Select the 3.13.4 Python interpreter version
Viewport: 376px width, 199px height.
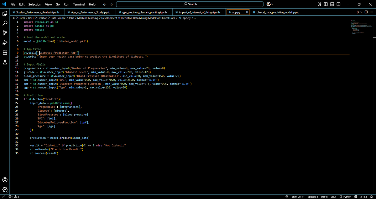364,197
